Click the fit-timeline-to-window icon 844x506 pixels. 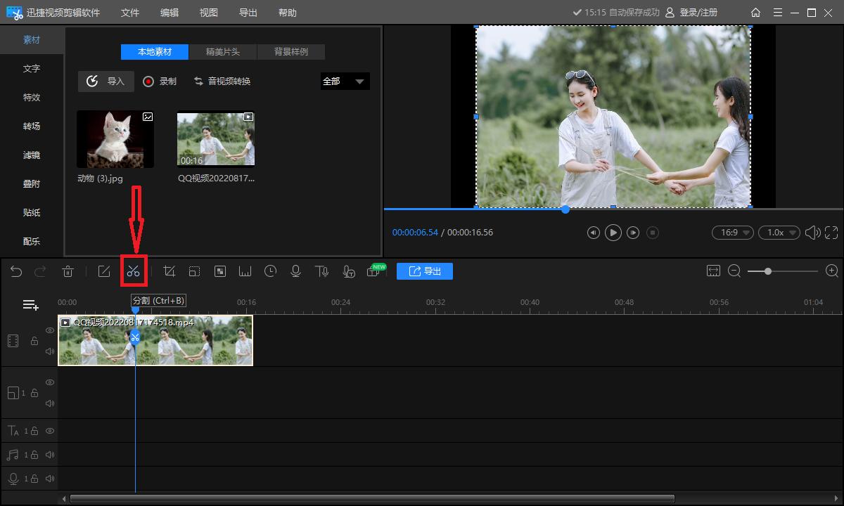[713, 271]
